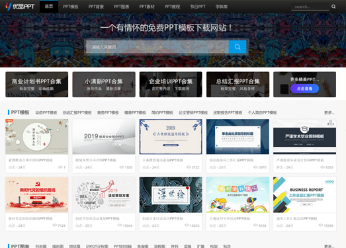
Task: Open the 浮世绘 Japanese style thumbnail
Action: (x=171, y=195)
